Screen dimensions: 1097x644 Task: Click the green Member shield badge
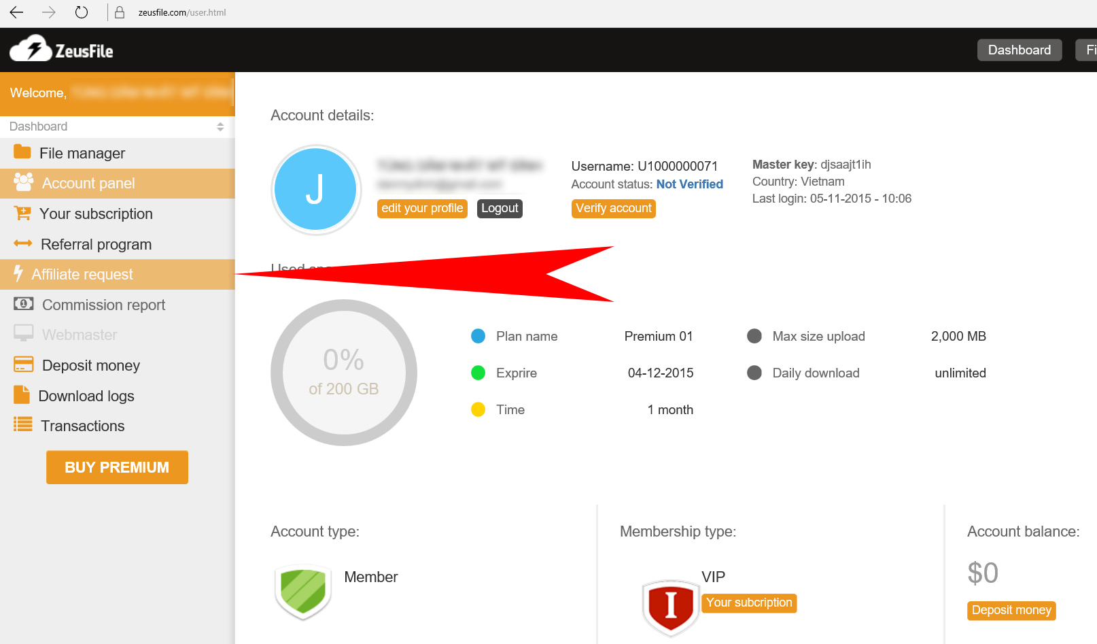[x=303, y=591]
